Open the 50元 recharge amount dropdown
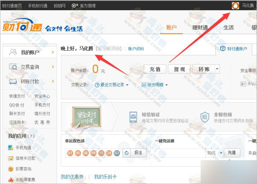Screen dimensions: 257x184 (221, 152)
